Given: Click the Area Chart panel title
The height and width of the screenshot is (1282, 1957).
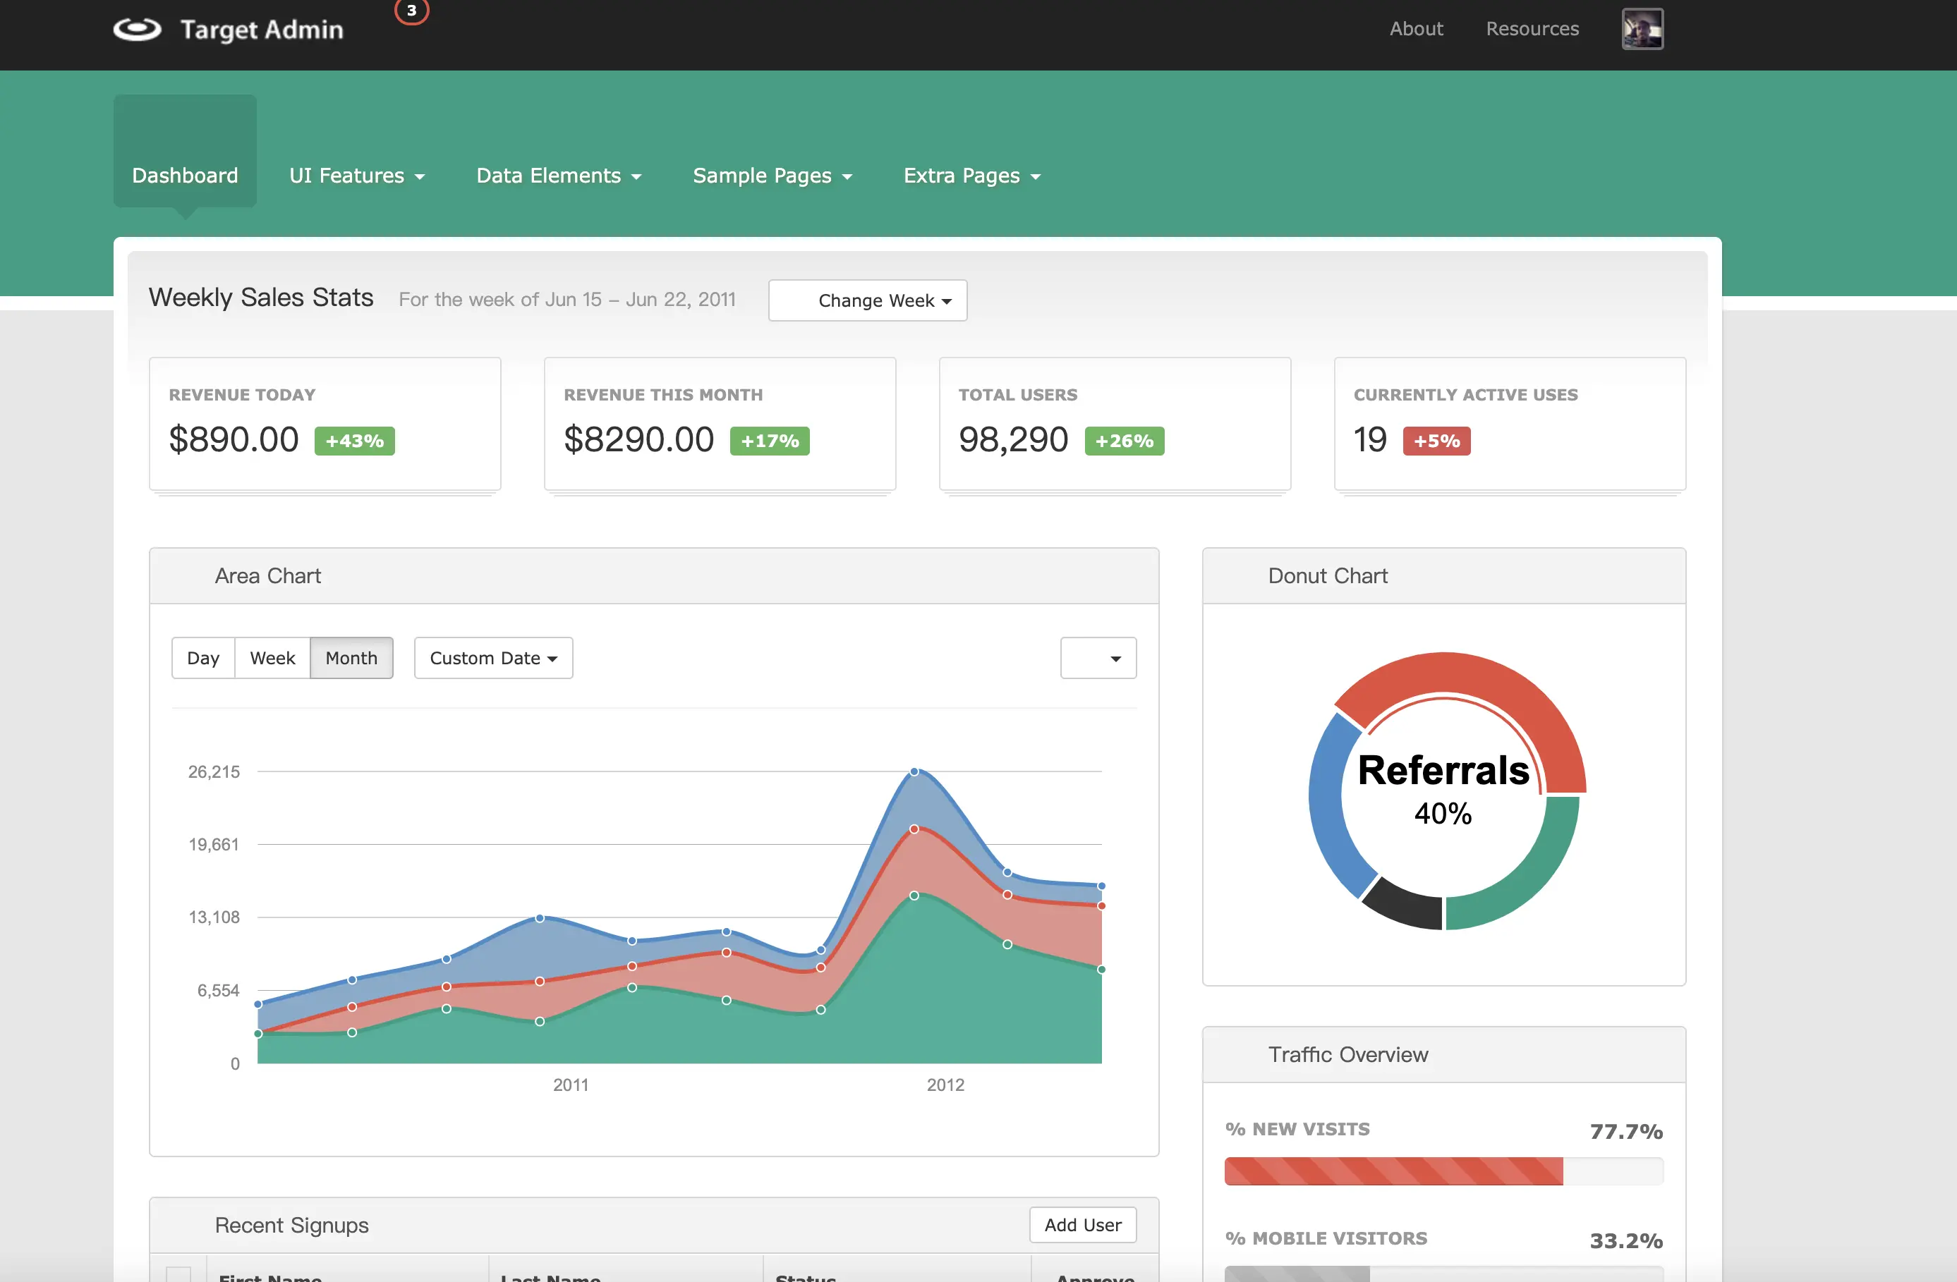Looking at the screenshot, I should (268, 575).
